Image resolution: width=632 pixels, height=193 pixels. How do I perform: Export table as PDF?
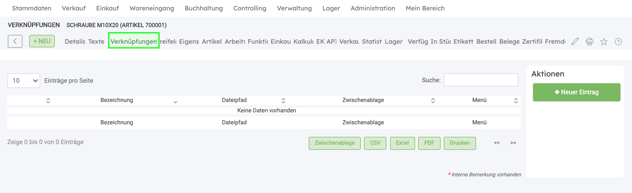[x=429, y=143]
